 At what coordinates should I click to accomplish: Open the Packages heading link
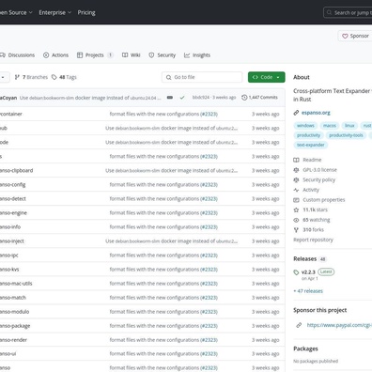(x=305, y=349)
